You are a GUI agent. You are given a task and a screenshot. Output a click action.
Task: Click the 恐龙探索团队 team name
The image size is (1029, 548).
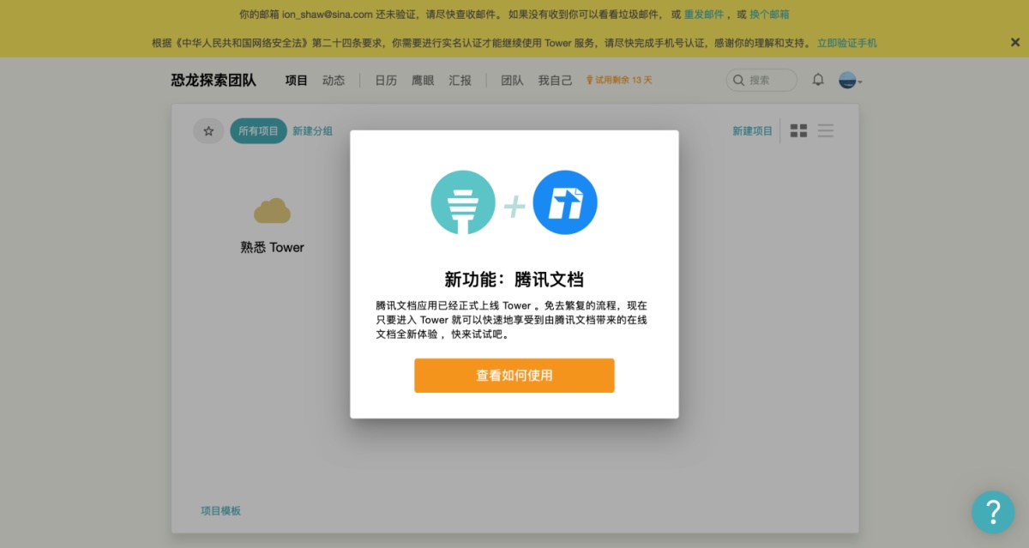pos(214,81)
